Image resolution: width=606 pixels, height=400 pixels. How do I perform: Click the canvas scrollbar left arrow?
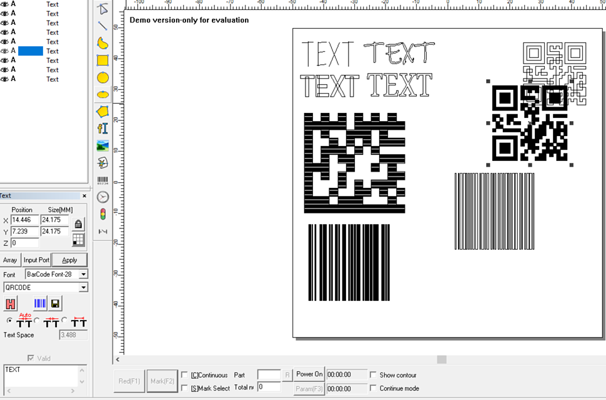pyautogui.click(x=117, y=359)
